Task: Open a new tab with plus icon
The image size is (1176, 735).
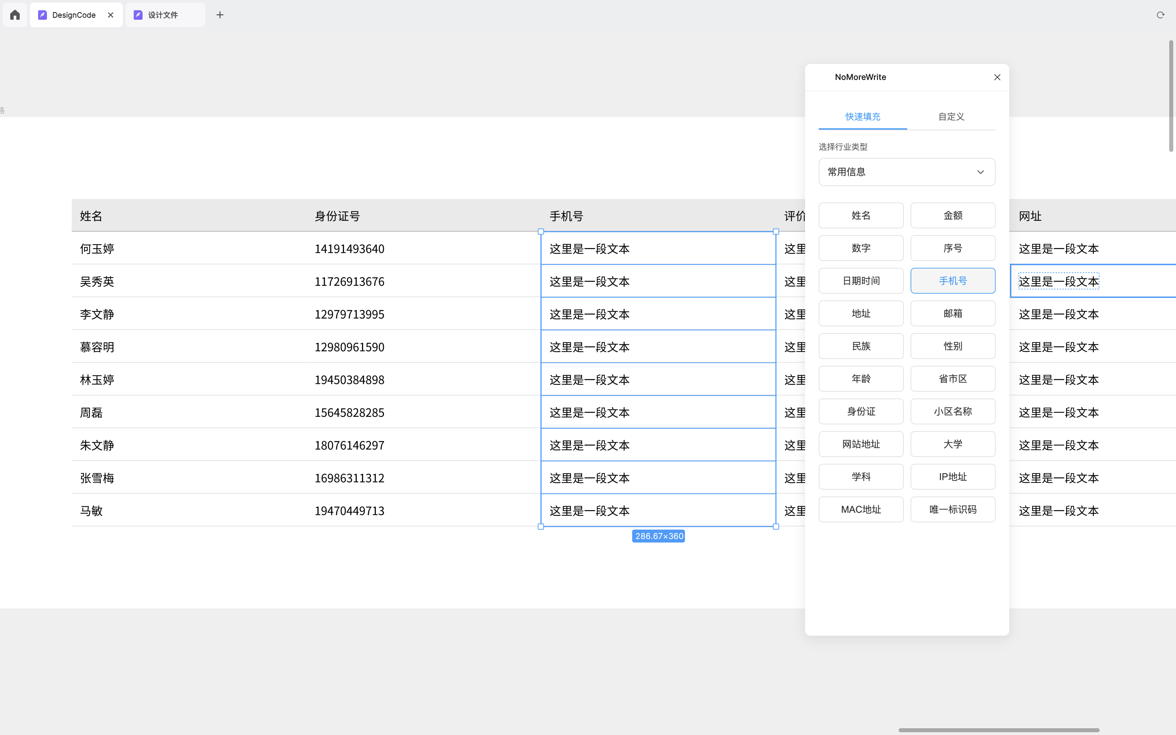Action: (220, 15)
